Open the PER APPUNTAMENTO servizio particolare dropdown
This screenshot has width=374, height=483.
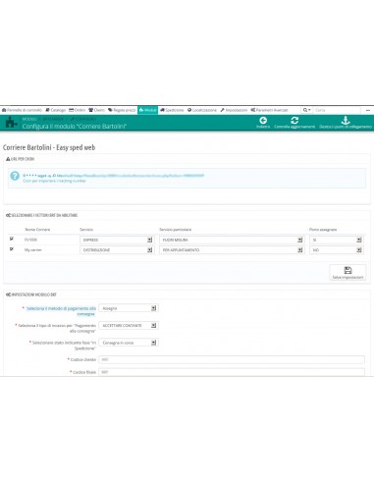pyautogui.click(x=232, y=250)
